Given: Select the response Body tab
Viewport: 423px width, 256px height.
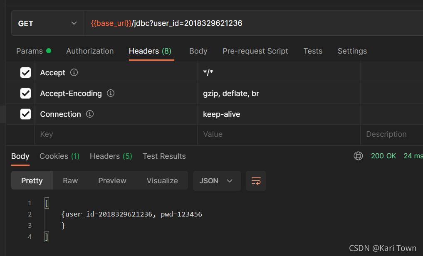Looking at the screenshot, I should 20,156.
